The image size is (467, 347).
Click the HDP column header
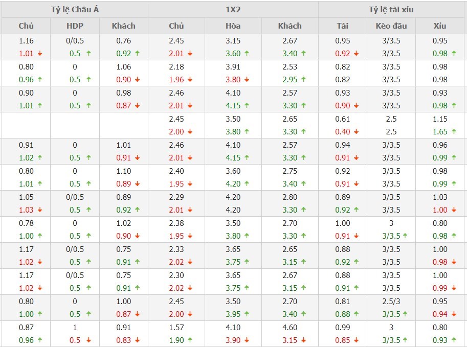pyautogui.click(x=75, y=26)
